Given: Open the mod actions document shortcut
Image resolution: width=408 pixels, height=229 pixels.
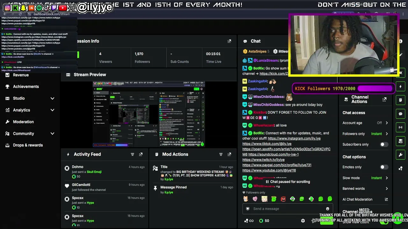Looking at the screenshot, I should (x=401, y=100).
